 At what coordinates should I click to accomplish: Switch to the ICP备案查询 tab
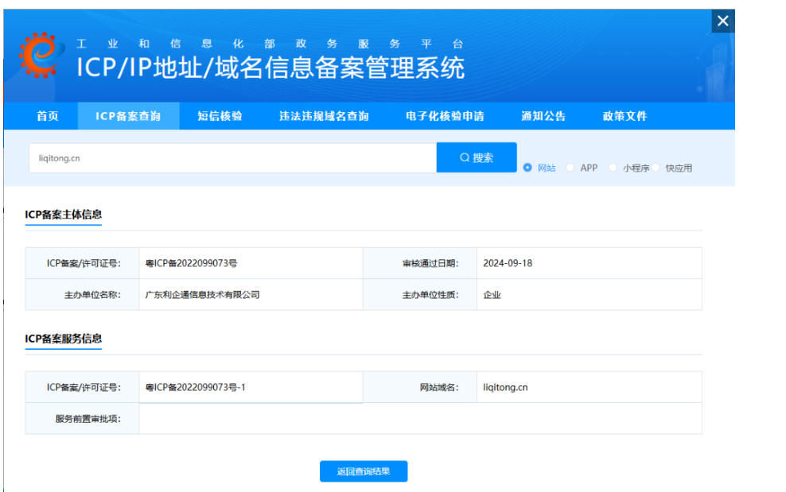point(128,116)
